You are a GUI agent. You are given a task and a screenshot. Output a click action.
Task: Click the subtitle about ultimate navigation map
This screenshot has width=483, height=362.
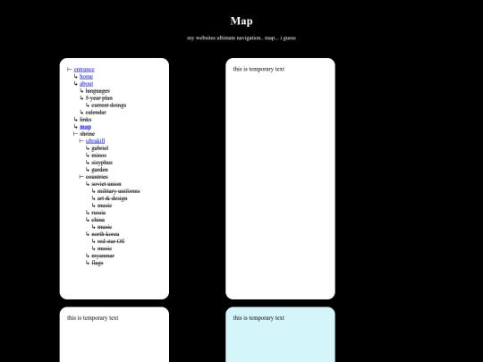(241, 38)
